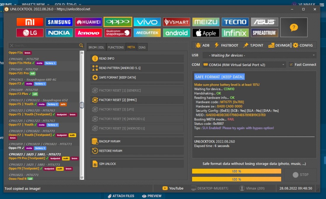This screenshot has height=199, width=326.
Task: Click ATTACH FILES in forum window
Action: [x=121, y=196]
